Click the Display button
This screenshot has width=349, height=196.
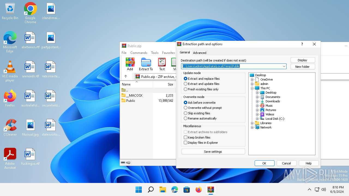(x=302, y=60)
